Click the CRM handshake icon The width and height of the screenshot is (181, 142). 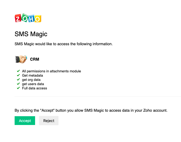[21, 59]
